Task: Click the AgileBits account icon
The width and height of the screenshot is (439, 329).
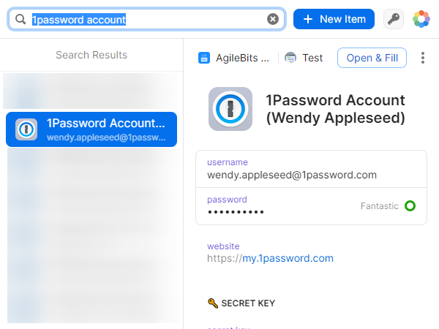Action: (204, 58)
